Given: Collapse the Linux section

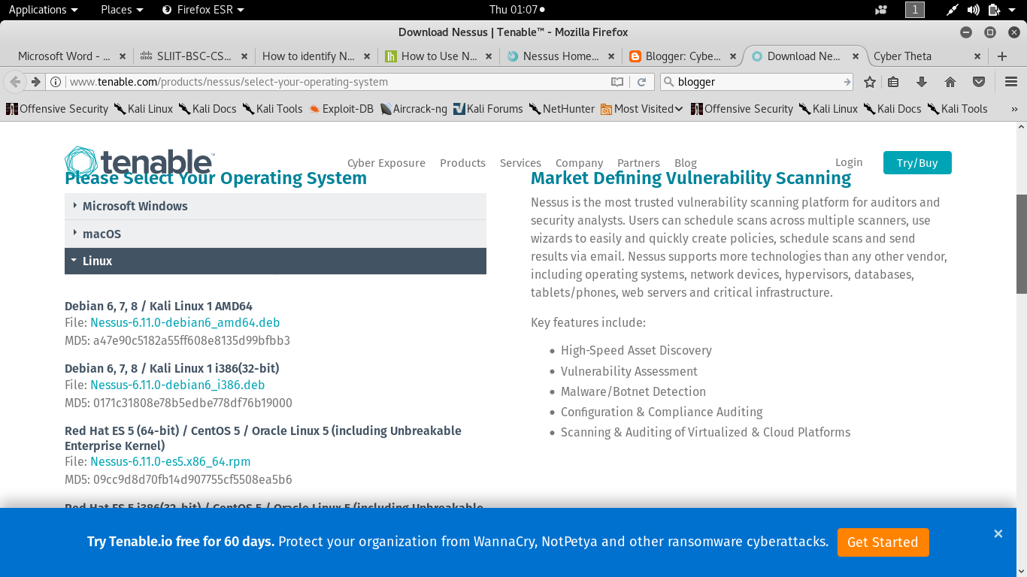Looking at the screenshot, I should pyautogui.click(x=275, y=261).
